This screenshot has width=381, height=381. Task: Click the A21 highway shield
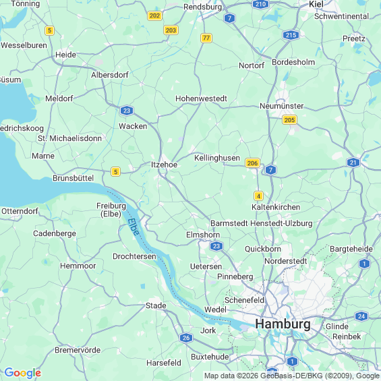coord(353,163)
